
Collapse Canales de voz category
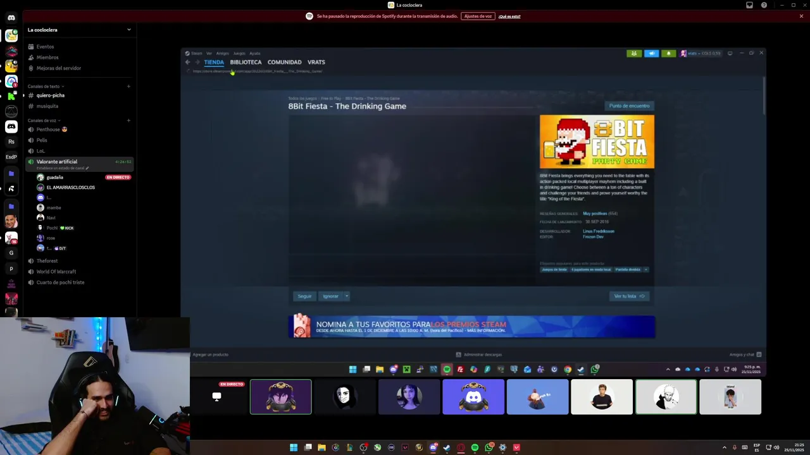[x=44, y=120]
